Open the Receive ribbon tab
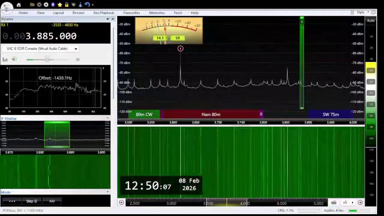Viewport: 384px width, 216px height. click(78, 13)
